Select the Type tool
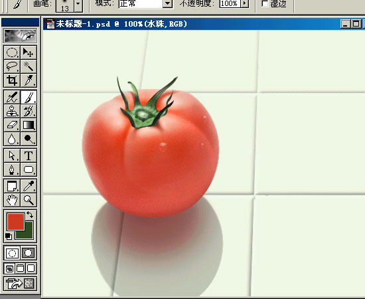Image resolution: width=365 pixels, height=299 pixels. tap(29, 155)
